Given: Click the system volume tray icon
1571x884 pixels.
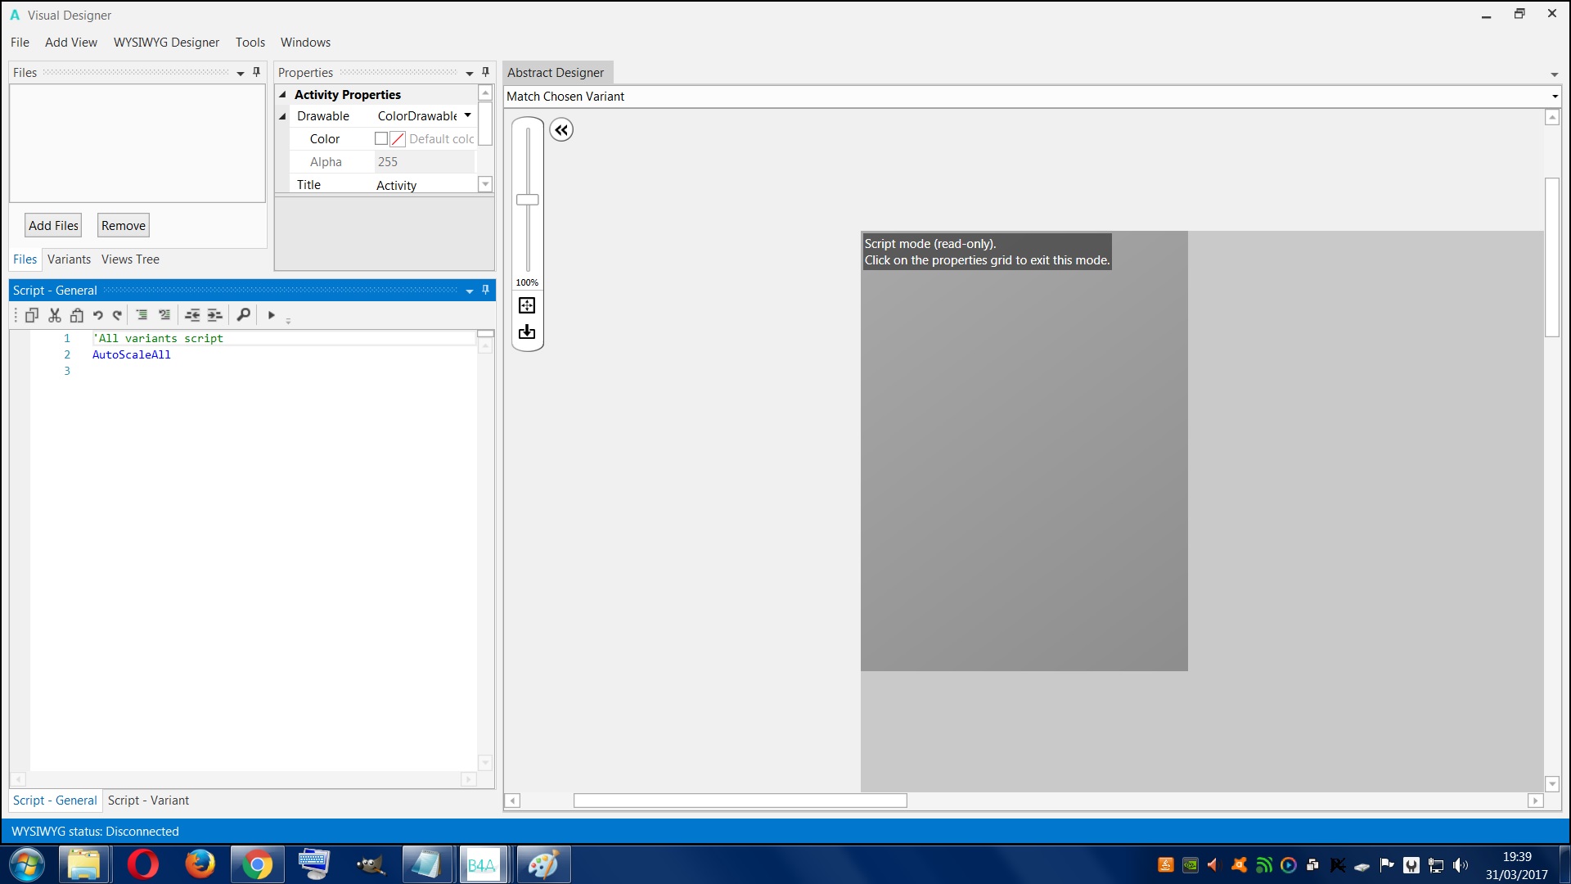Looking at the screenshot, I should coord(1461,865).
